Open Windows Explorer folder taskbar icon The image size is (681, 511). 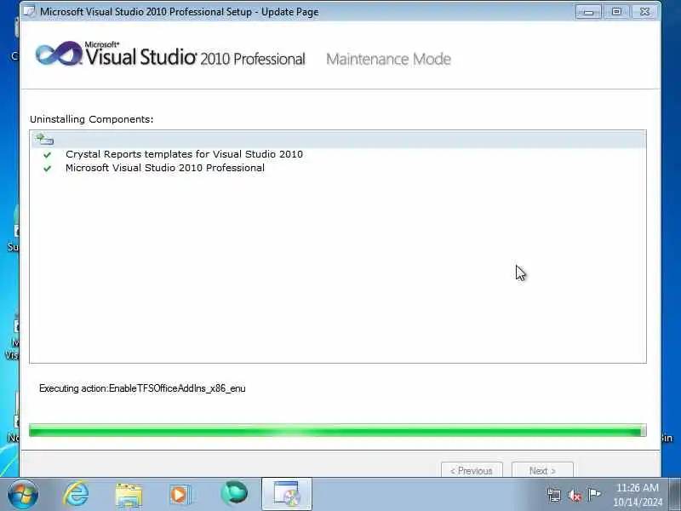click(129, 495)
